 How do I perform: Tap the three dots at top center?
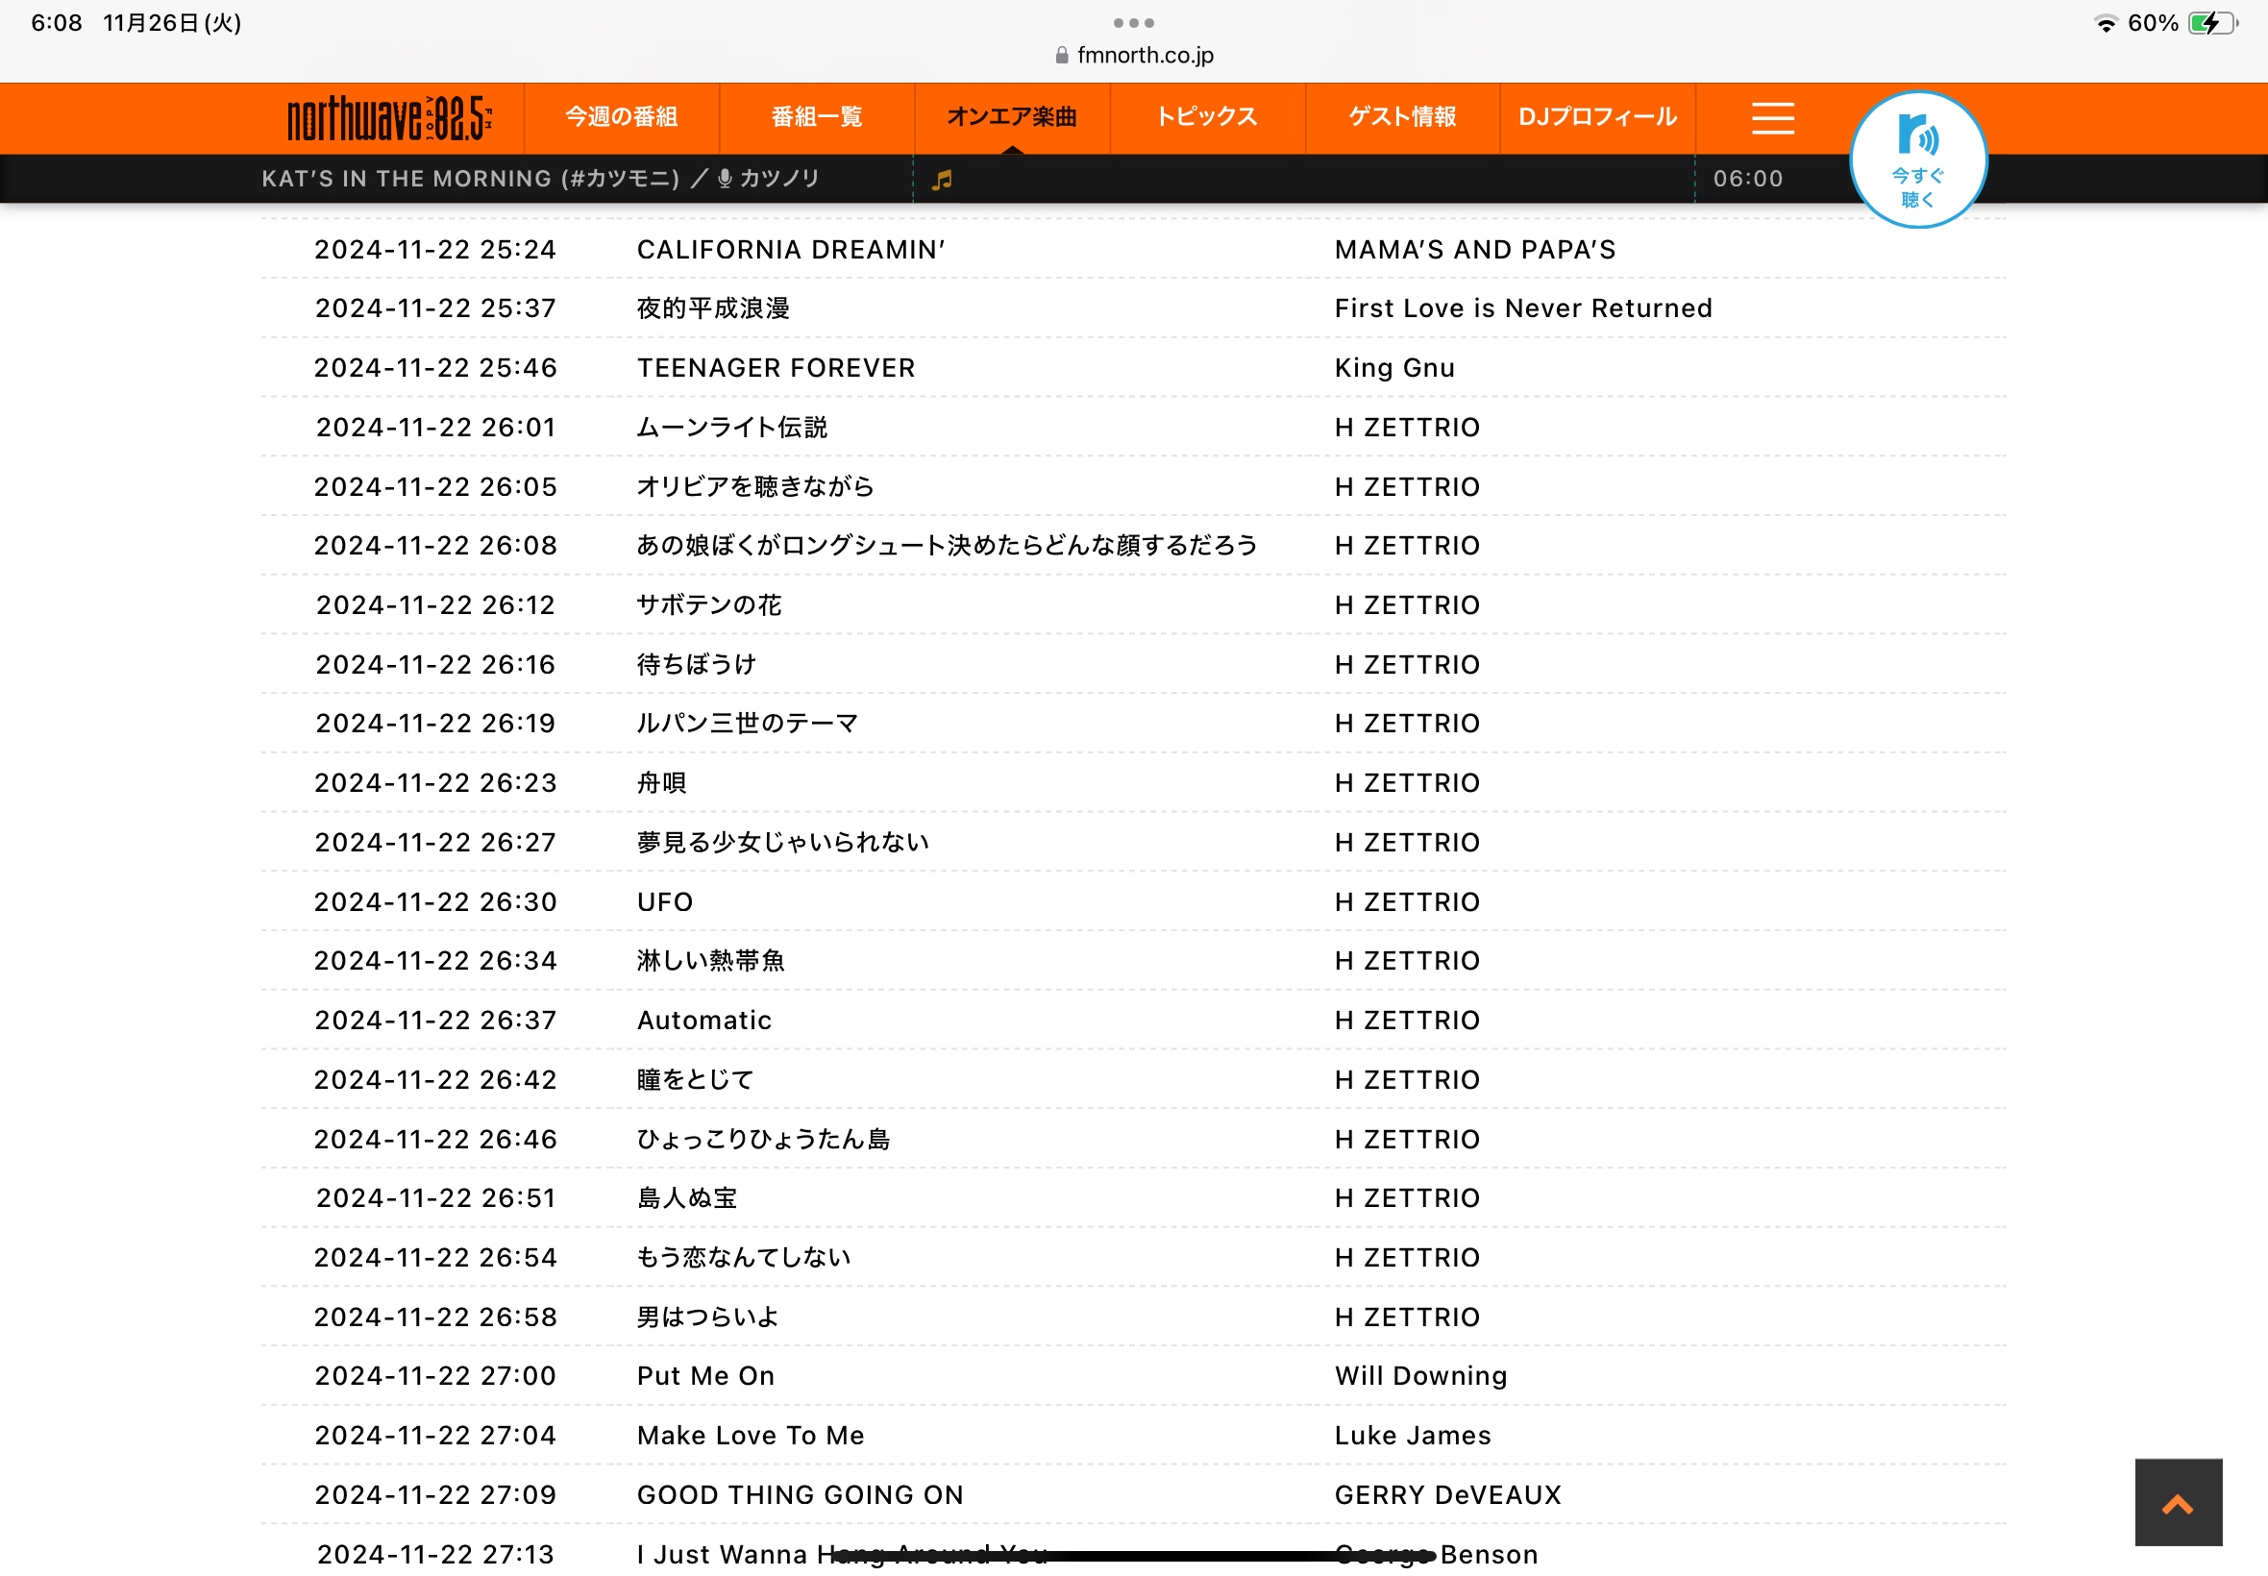[1132, 23]
